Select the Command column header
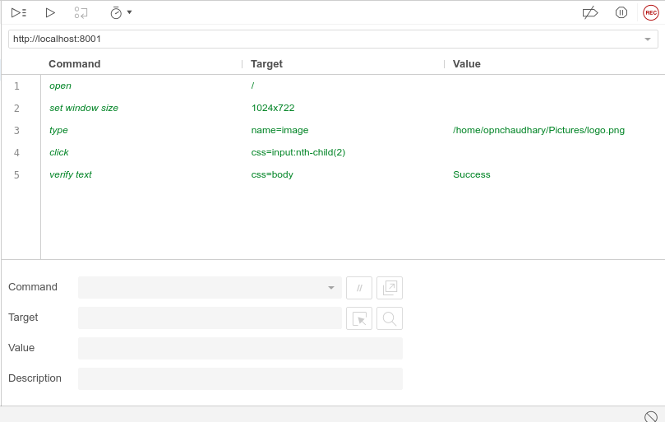665x422 pixels. pos(75,63)
